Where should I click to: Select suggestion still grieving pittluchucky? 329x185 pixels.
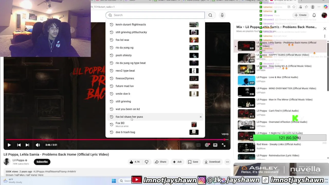point(155,32)
